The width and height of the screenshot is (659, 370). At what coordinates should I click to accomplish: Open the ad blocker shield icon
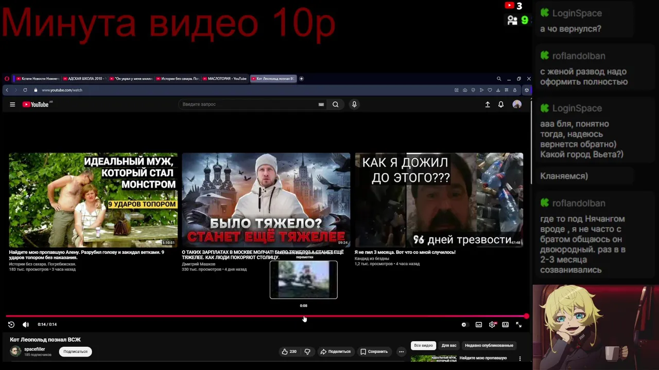coord(473,90)
